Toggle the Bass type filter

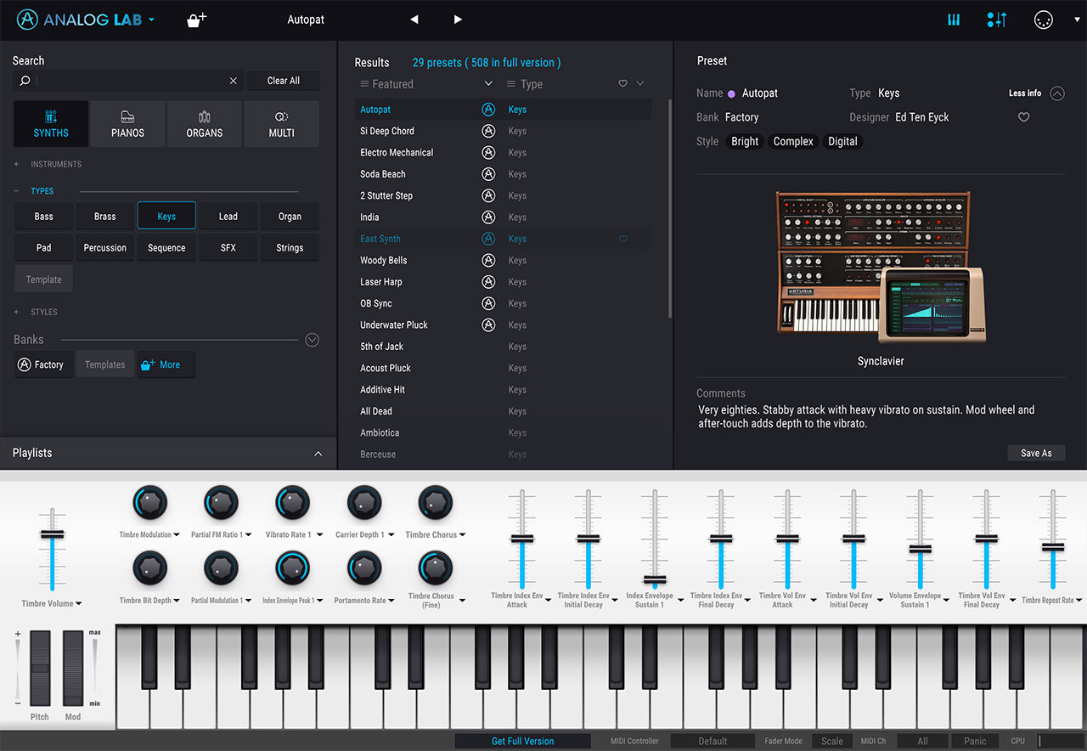tap(43, 216)
